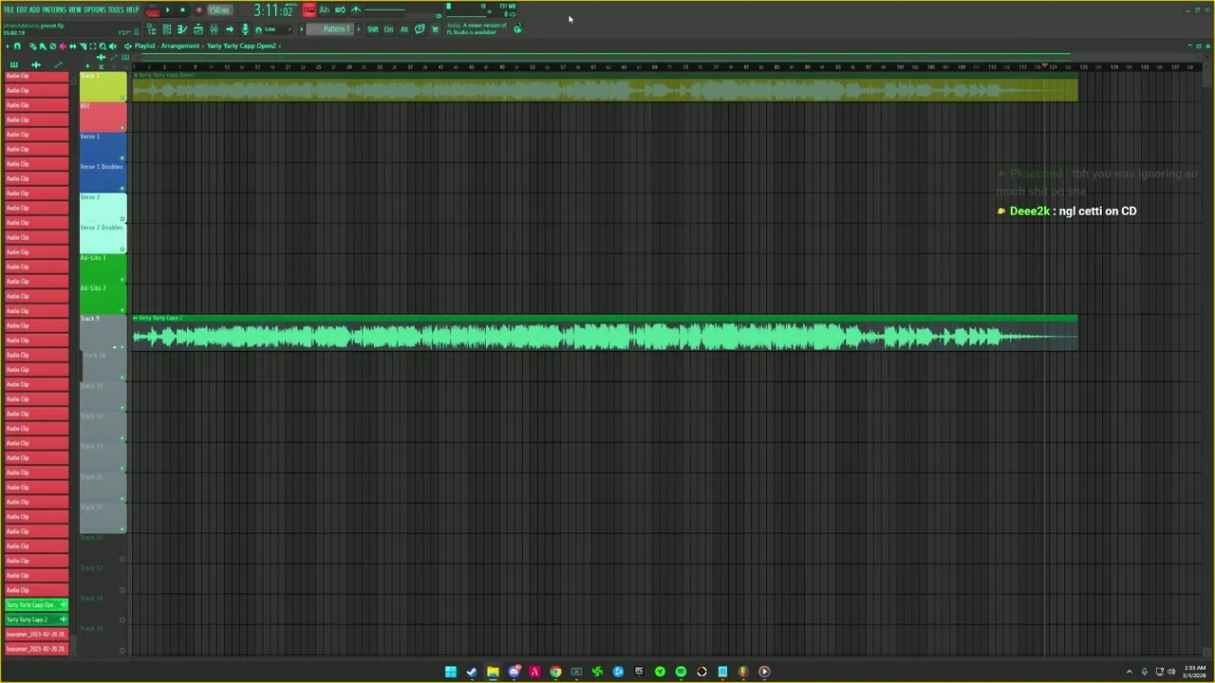Toggle the main snap magnet icon in toolbar

[x=258, y=29]
